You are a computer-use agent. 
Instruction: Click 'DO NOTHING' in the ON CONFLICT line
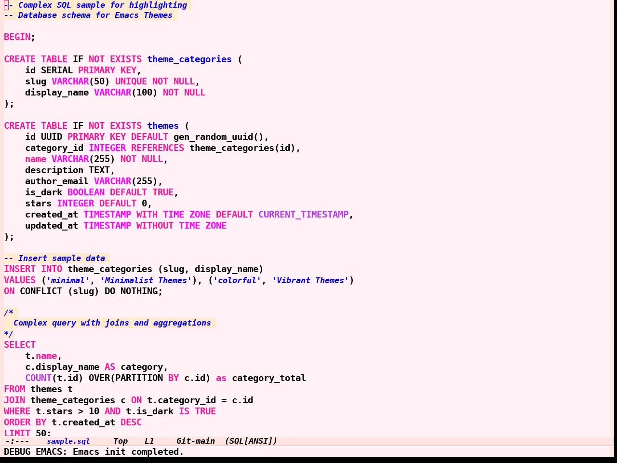click(x=131, y=291)
